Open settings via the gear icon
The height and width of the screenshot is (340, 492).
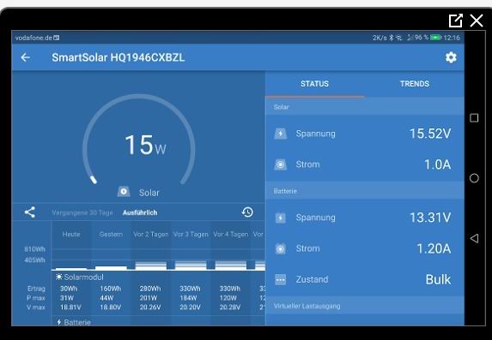coord(451,57)
